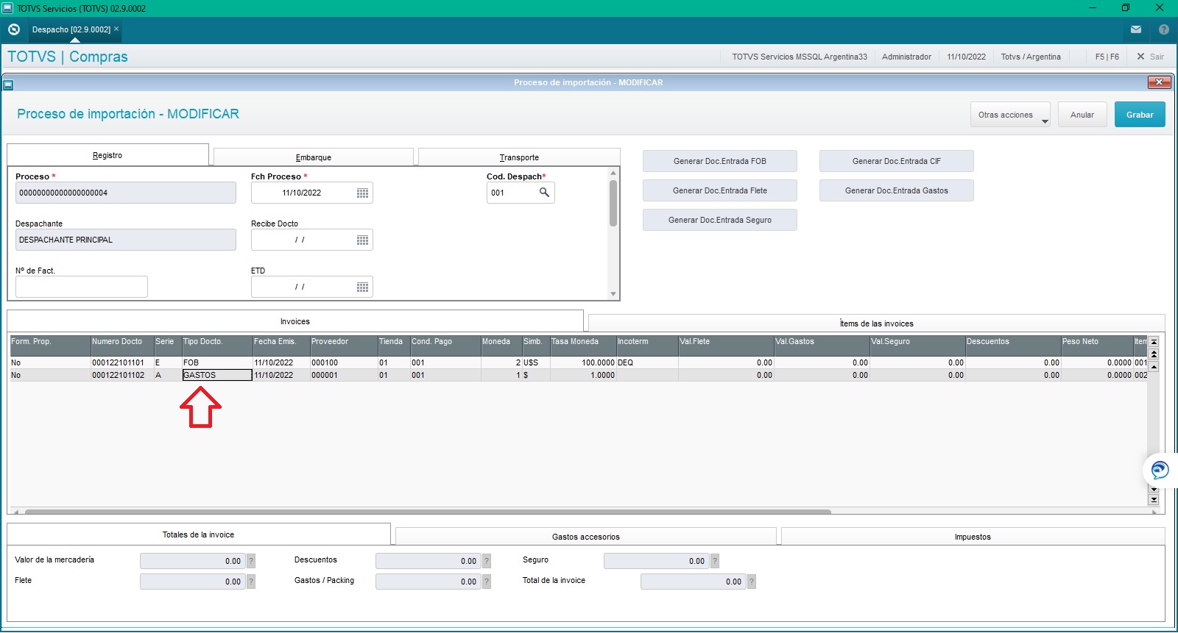Viewport: 1178px width, 633px height.
Task: Select the Ítems de las invoices tab
Action: coord(876,323)
